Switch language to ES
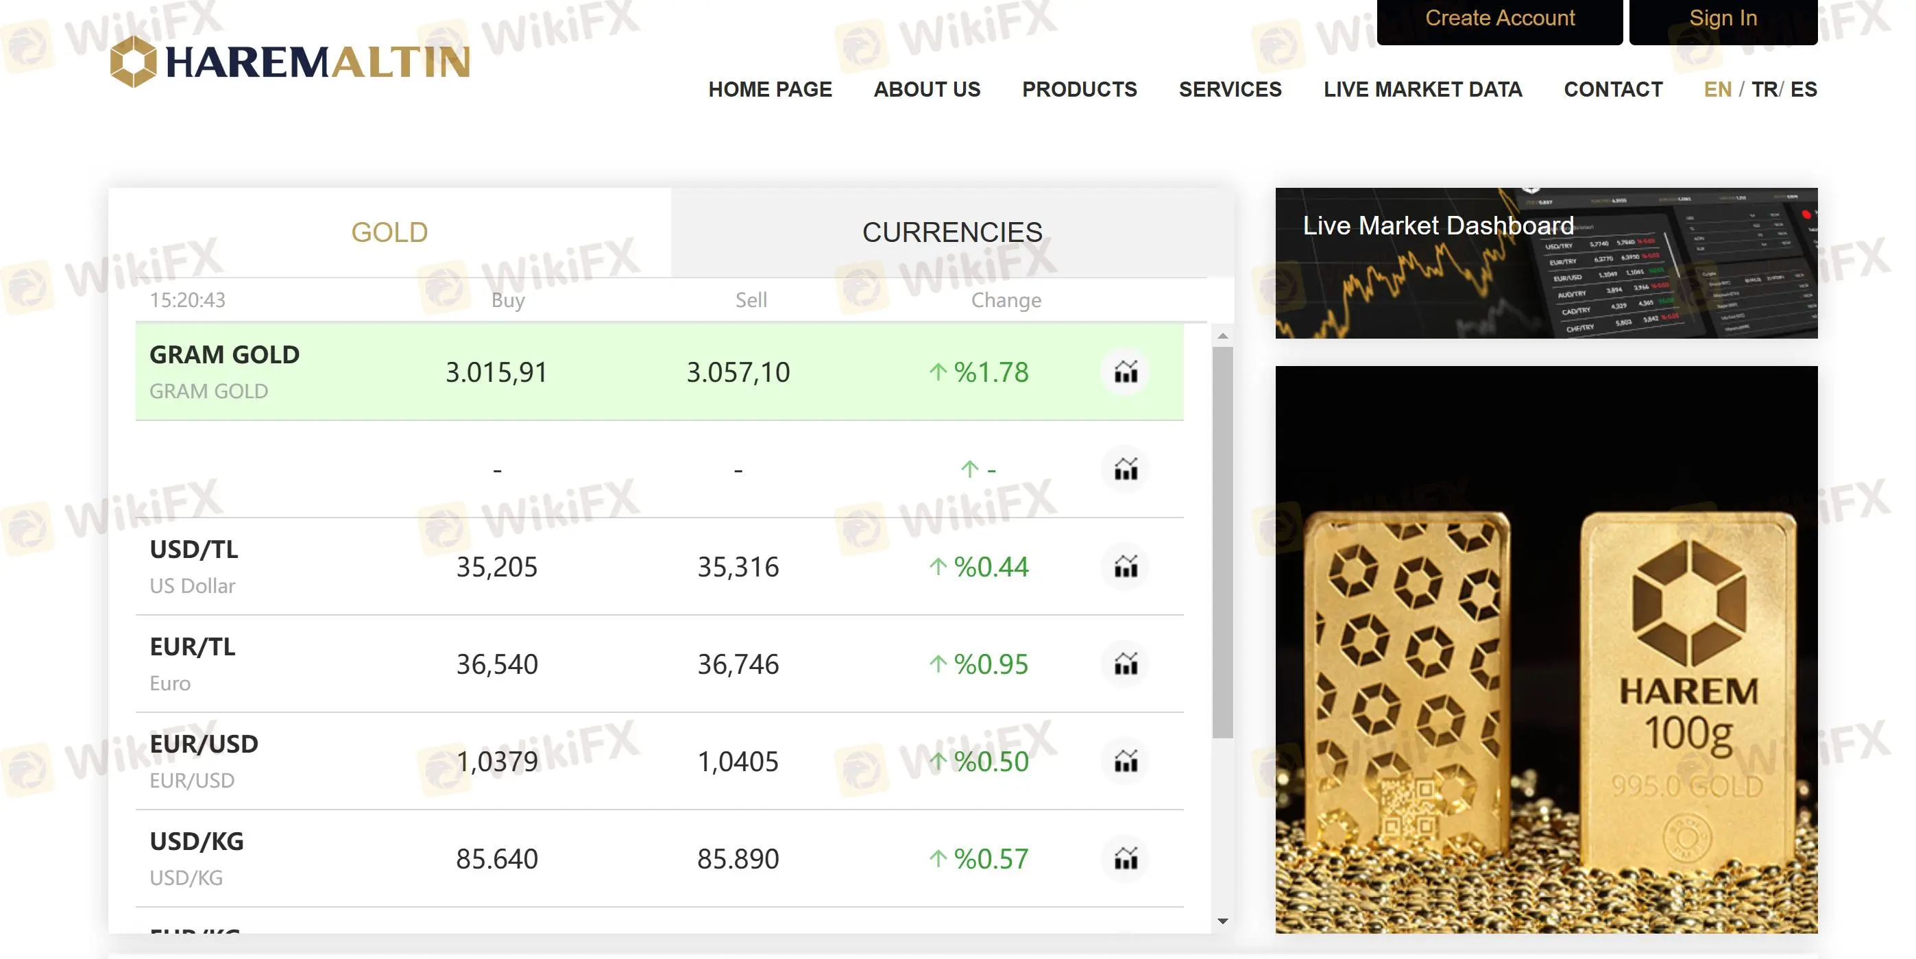Screen dimensions: 1916x959 [1803, 89]
